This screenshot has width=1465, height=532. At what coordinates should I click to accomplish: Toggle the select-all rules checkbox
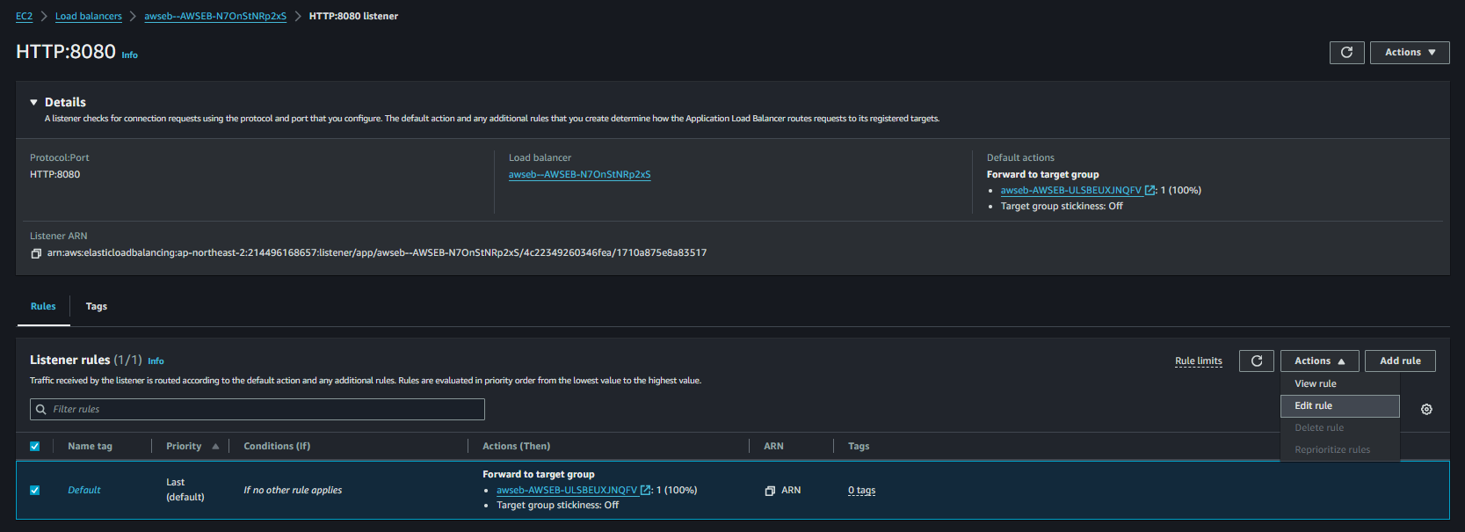point(35,446)
